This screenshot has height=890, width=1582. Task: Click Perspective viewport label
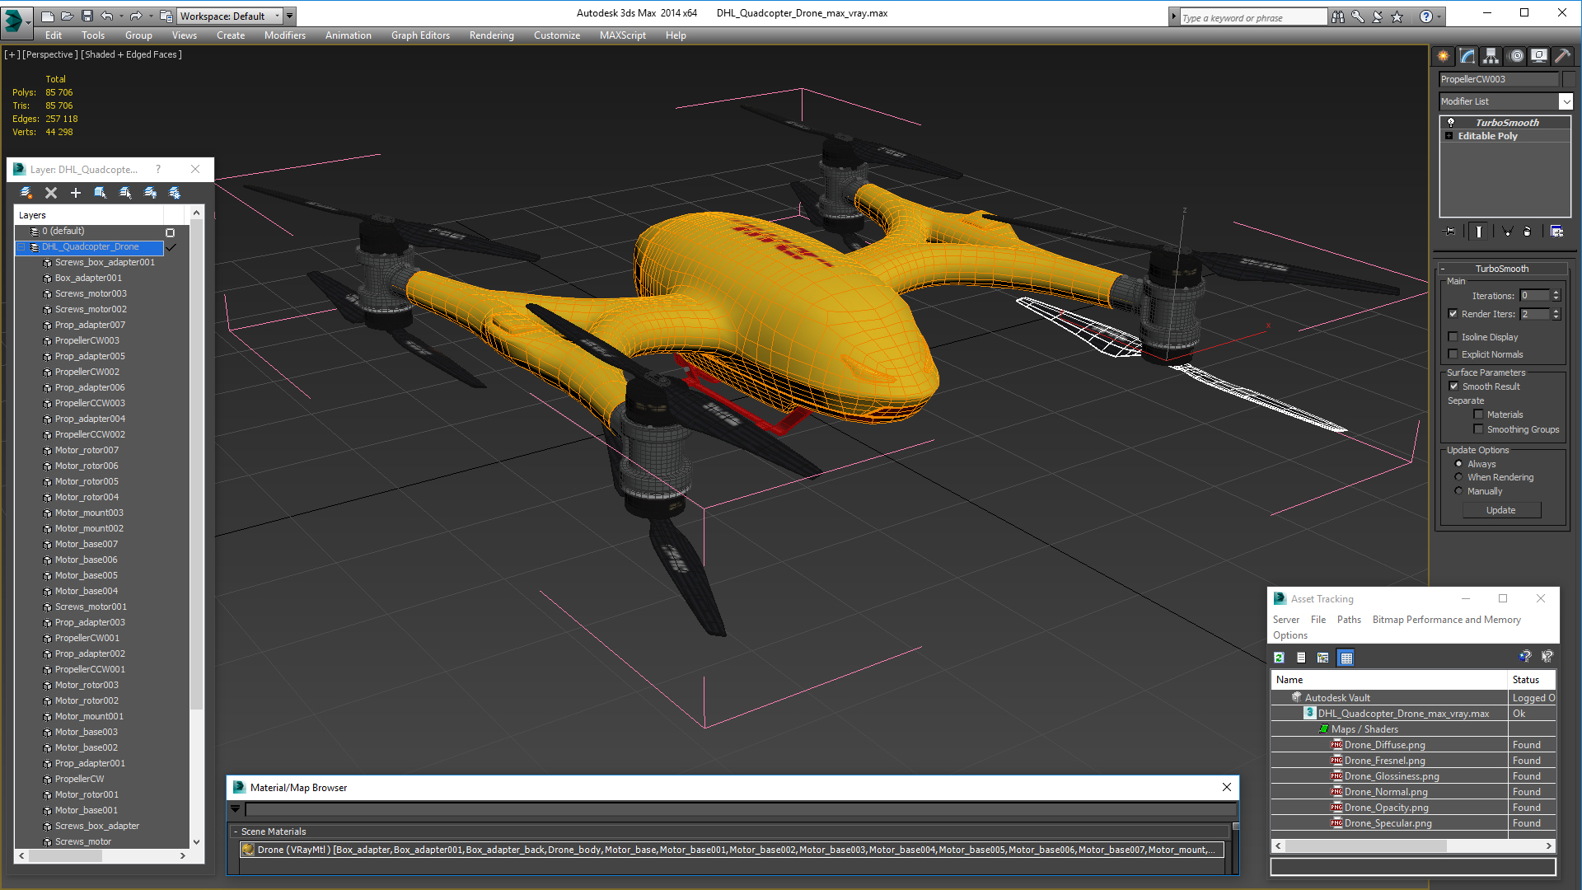50,54
